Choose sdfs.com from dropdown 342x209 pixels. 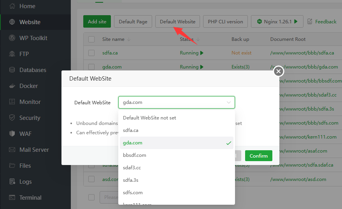(x=177, y=192)
